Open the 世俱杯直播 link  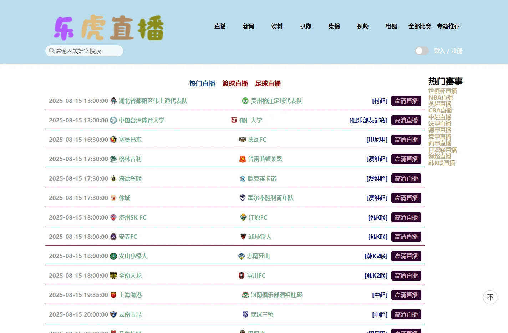point(443,91)
